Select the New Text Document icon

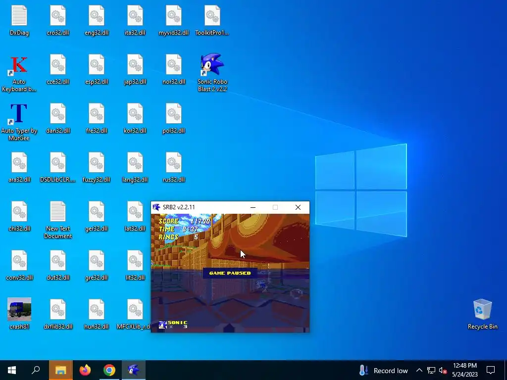pos(58,211)
